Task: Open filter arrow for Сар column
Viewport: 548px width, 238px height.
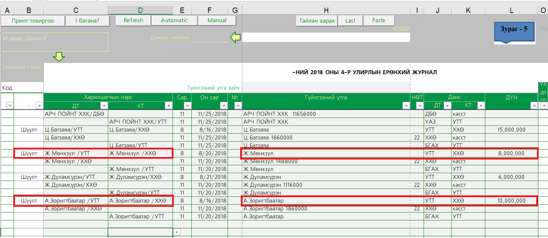Action: click(x=187, y=105)
